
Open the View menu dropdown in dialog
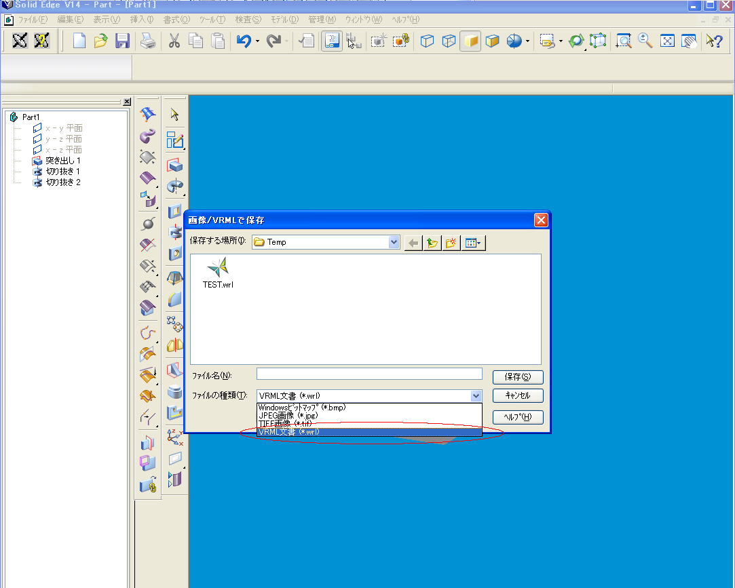tap(474, 243)
